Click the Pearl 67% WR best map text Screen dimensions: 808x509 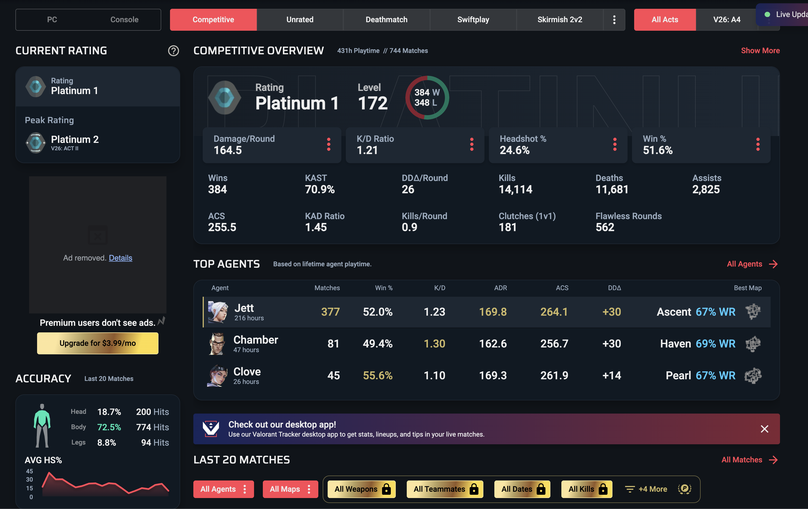pos(700,376)
